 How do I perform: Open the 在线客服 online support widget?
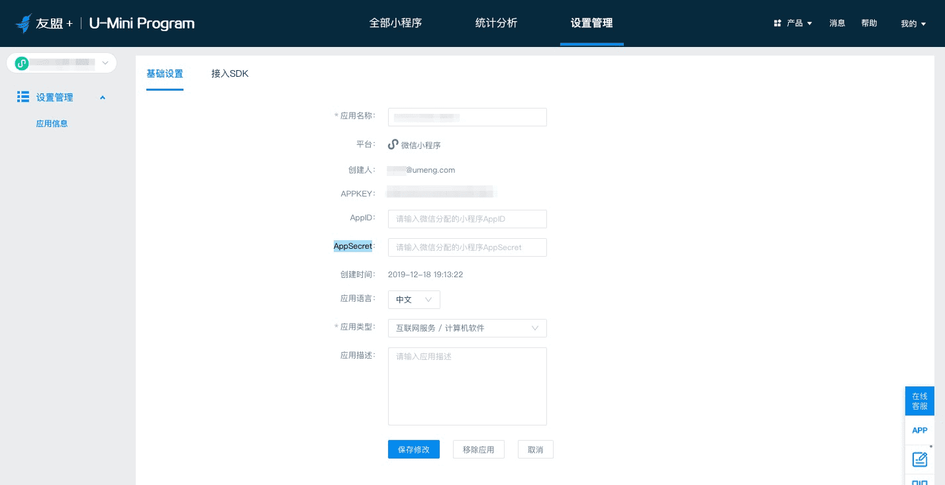(x=920, y=401)
